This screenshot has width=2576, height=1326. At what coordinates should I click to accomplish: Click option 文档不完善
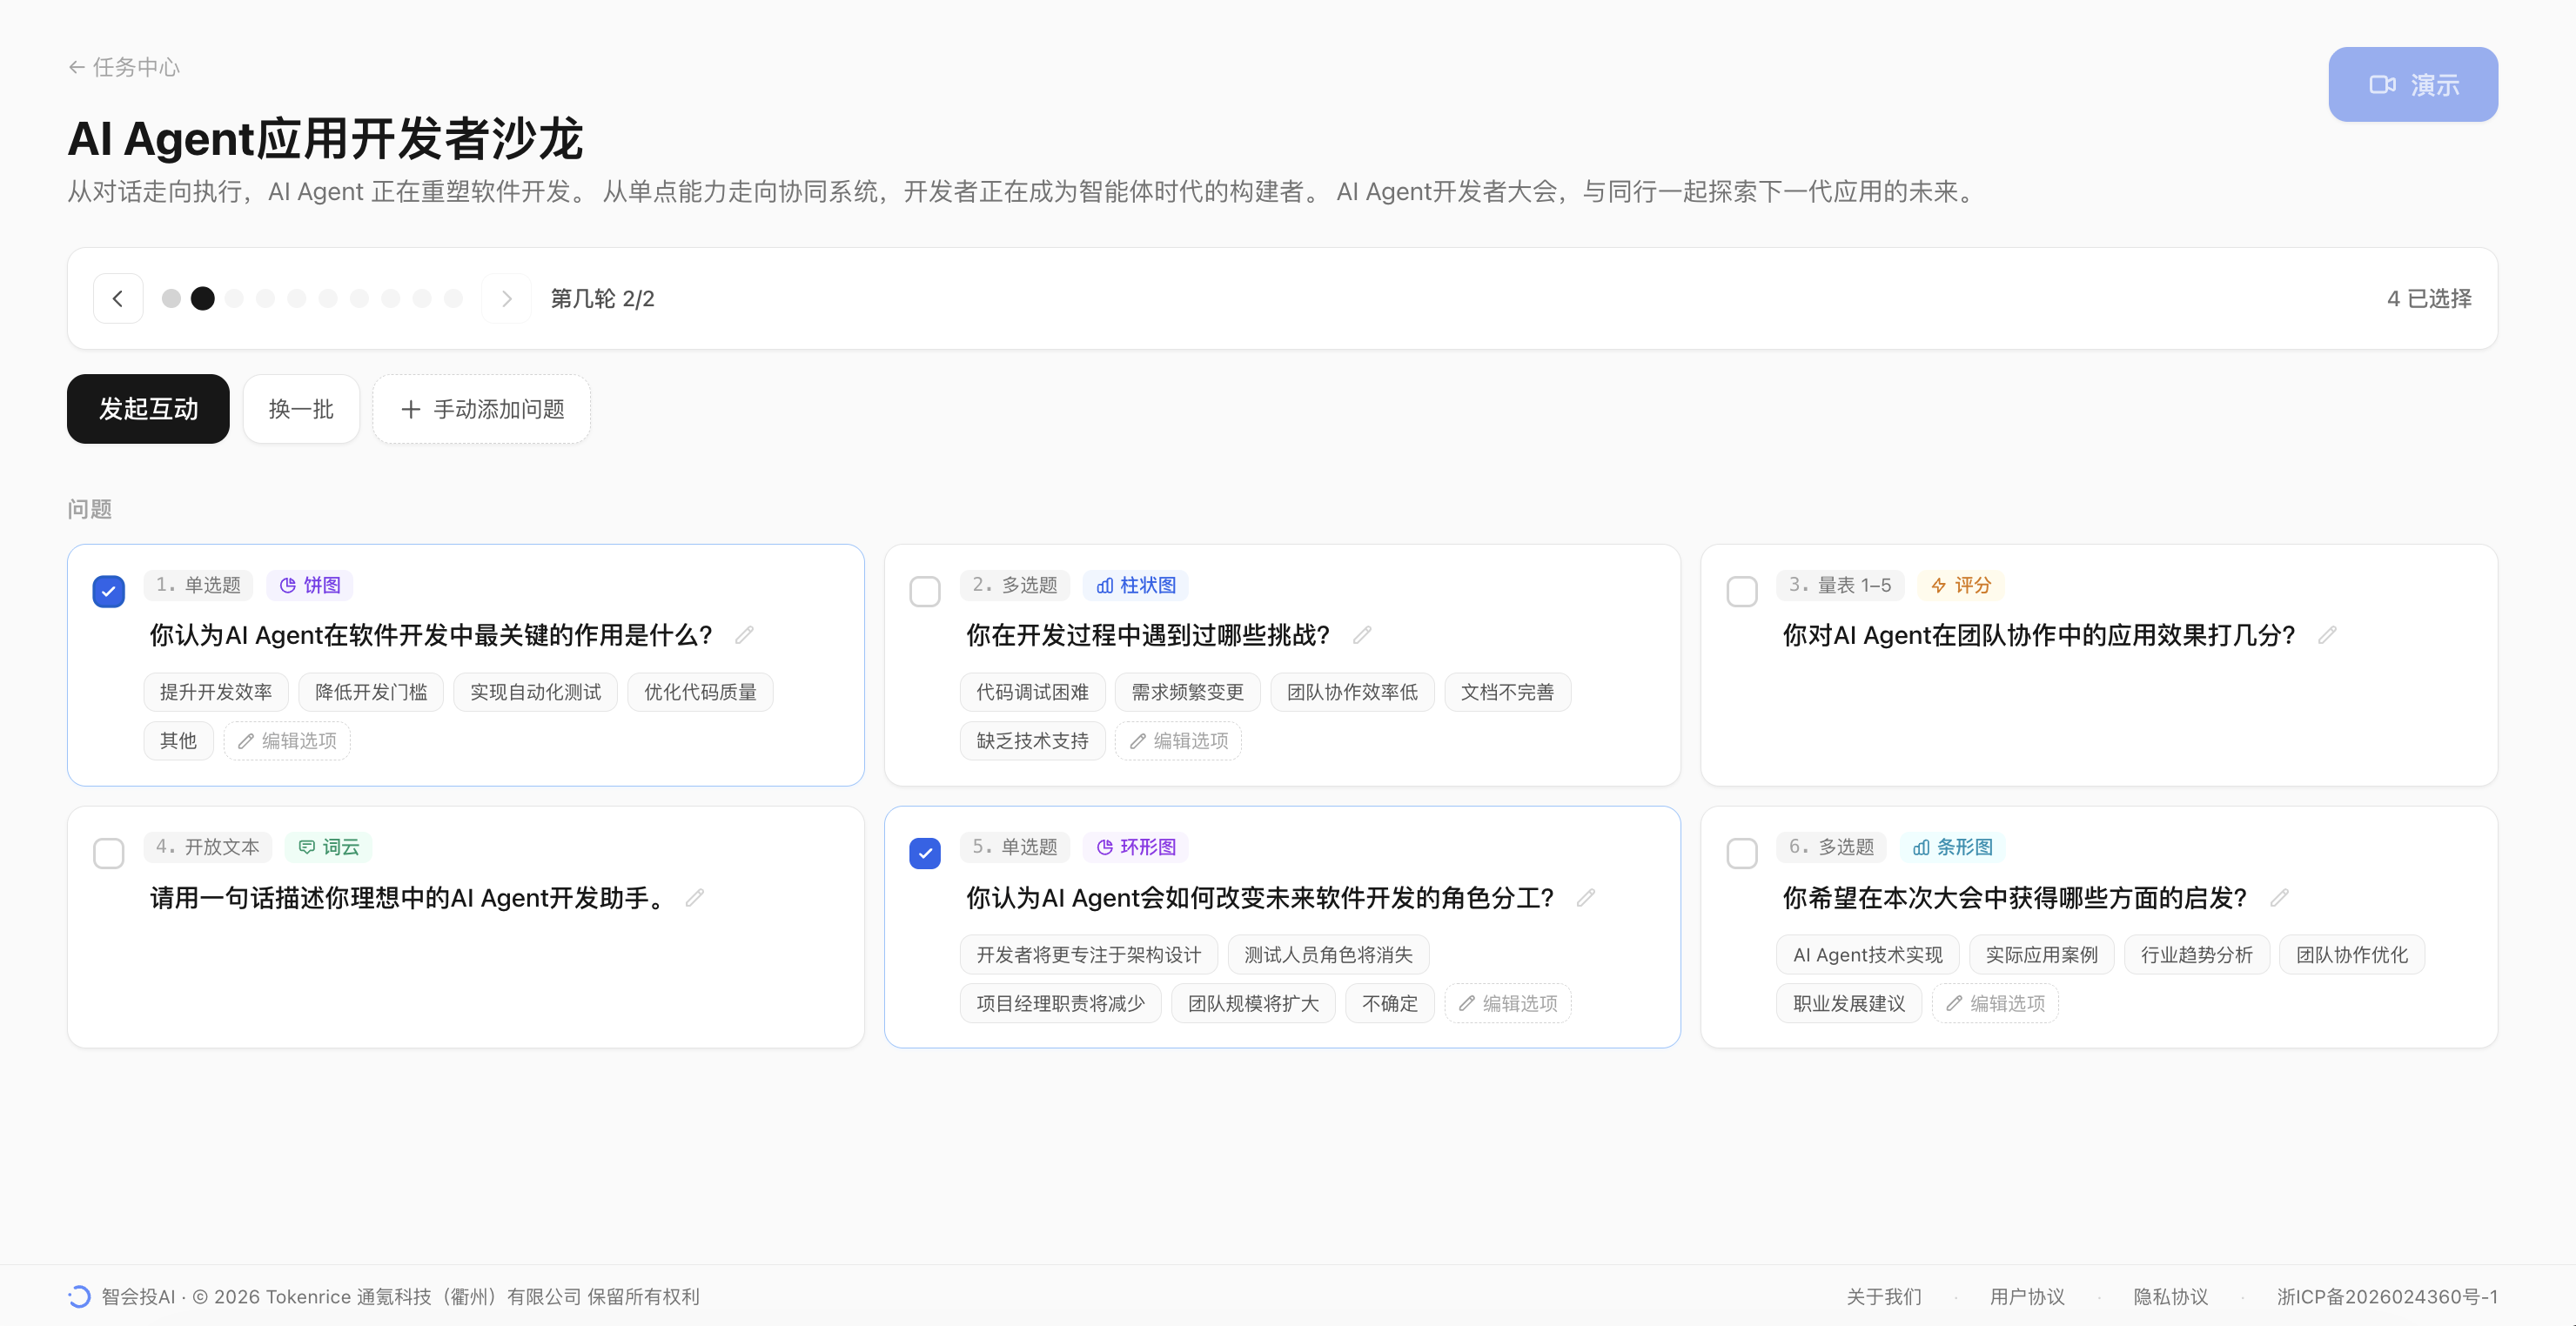tap(1508, 692)
